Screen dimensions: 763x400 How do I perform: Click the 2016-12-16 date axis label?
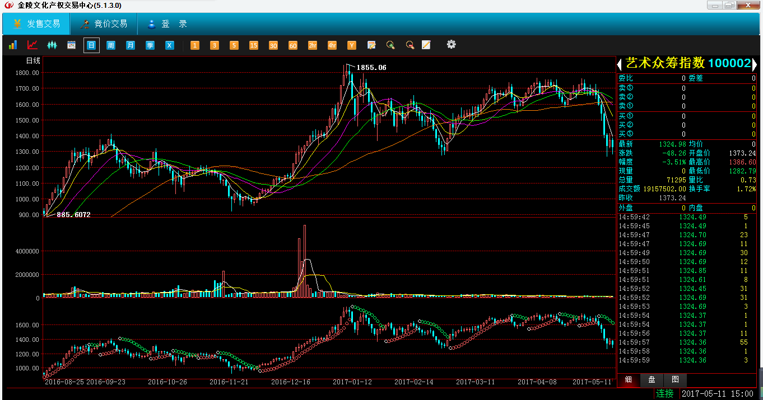tap(290, 382)
